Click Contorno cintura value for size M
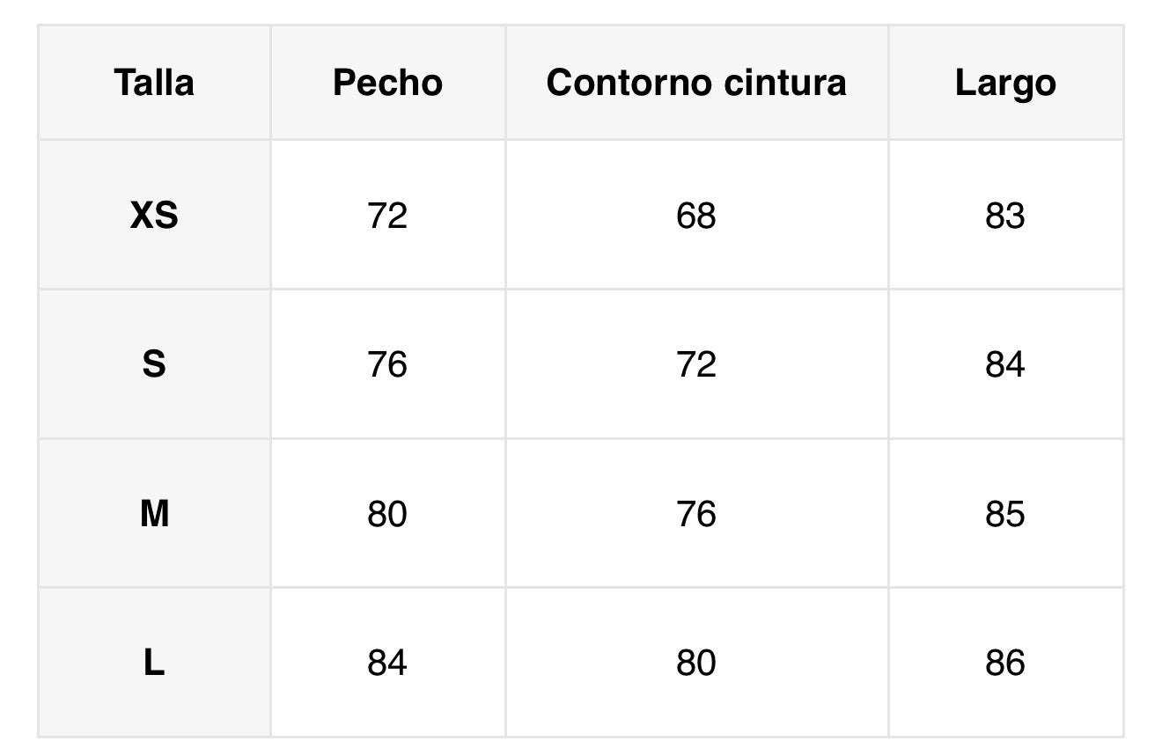Viewport: 1162px width, 748px height. point(696,513)
